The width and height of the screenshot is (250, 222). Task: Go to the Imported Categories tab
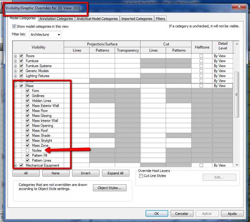(x=137, y=19)
